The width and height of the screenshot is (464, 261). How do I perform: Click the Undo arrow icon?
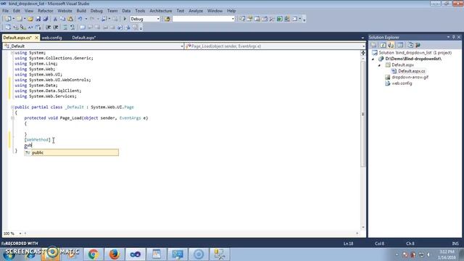[80, 19]
